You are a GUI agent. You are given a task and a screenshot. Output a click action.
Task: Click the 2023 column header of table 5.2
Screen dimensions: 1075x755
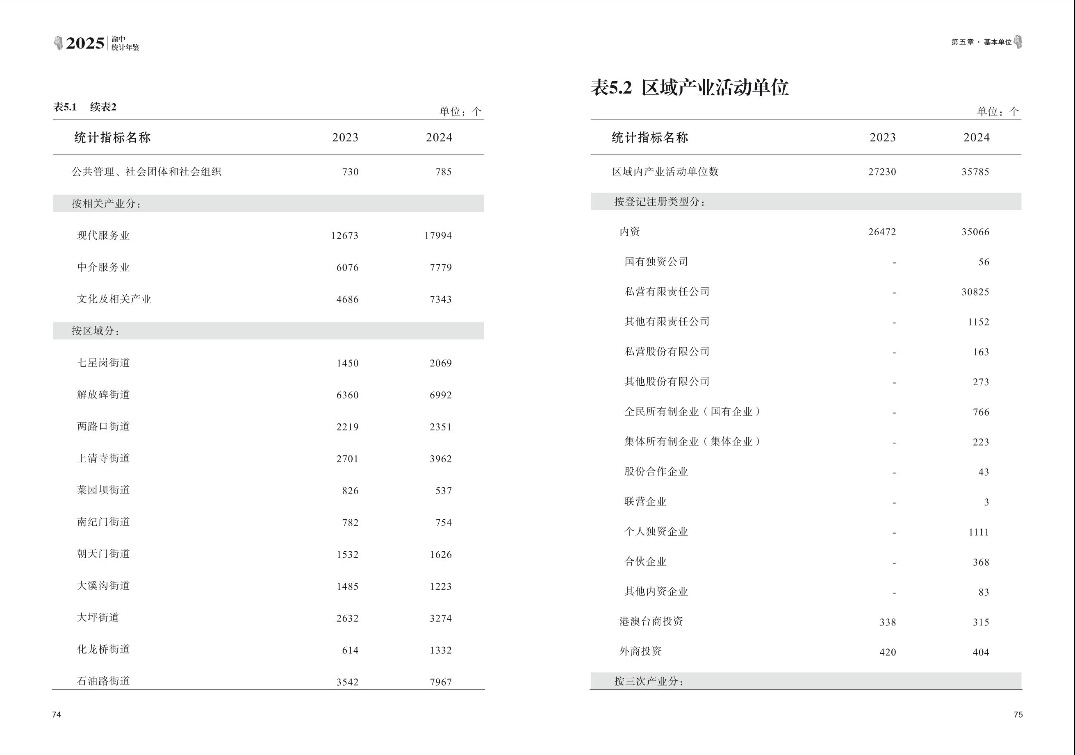tap(883, 138)
